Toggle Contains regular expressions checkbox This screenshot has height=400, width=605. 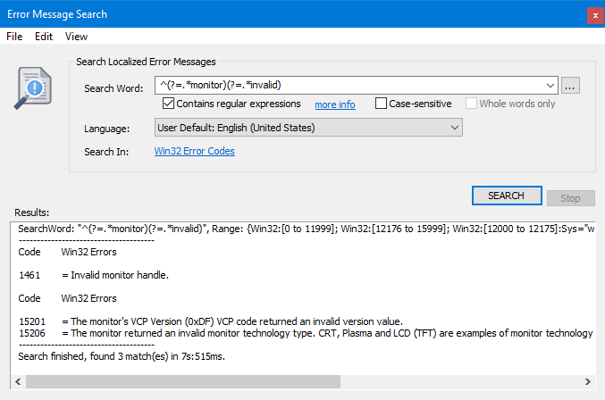pyautogui.click(x=168, y=104)
